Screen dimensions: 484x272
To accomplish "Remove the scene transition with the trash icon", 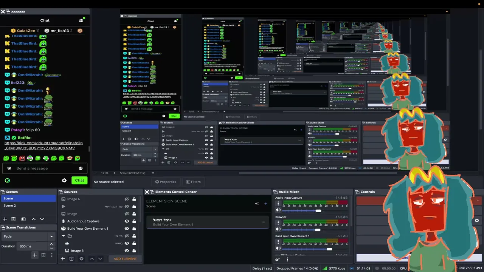I will pos(43,255).
